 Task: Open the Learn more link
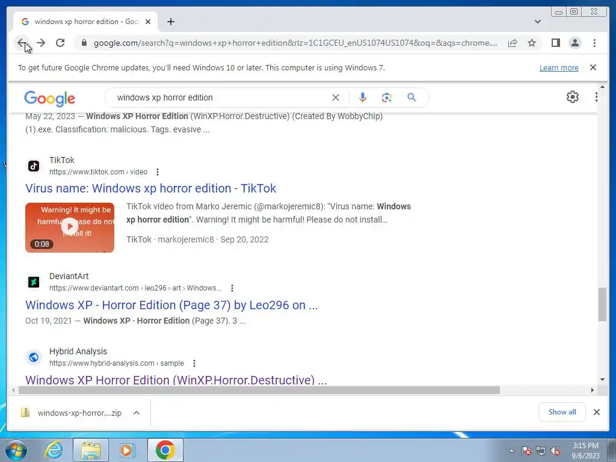click(559, 67)
